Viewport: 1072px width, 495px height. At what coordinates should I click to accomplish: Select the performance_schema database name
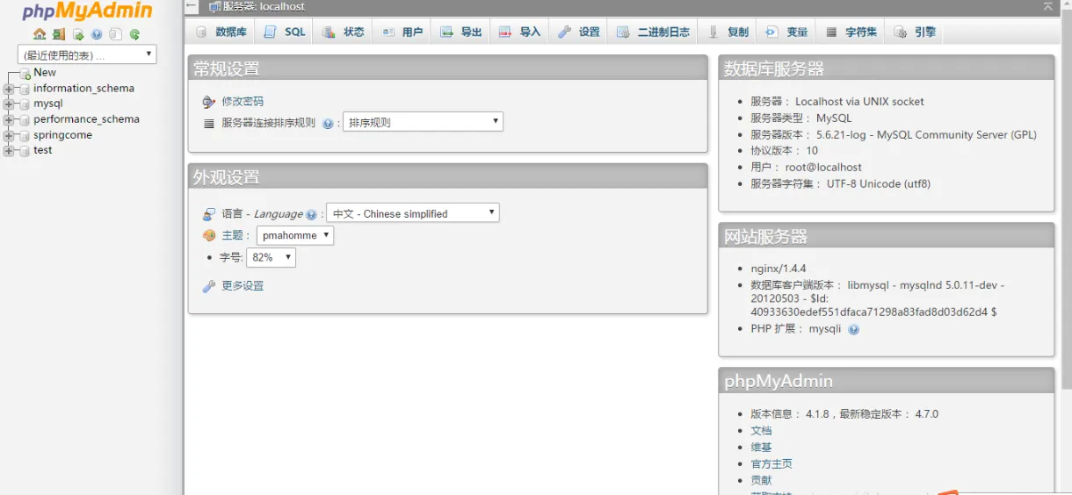(x=86, y=119)
